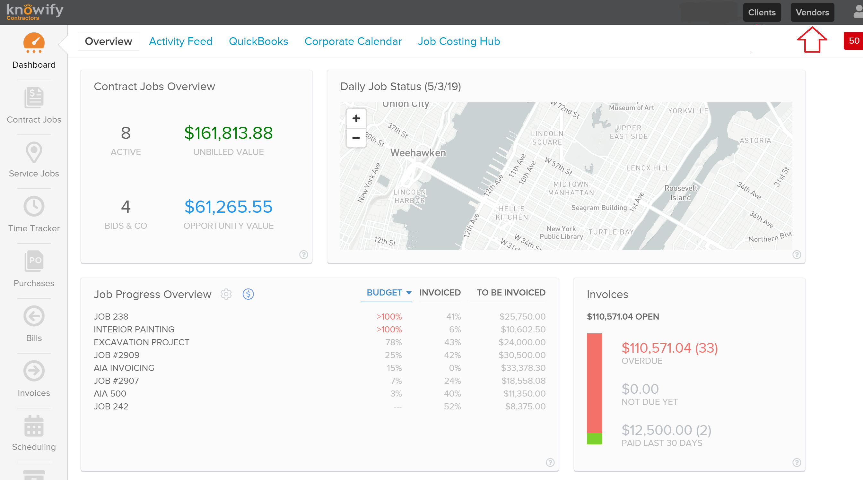Open Bills arrow icon

(34, 316)
